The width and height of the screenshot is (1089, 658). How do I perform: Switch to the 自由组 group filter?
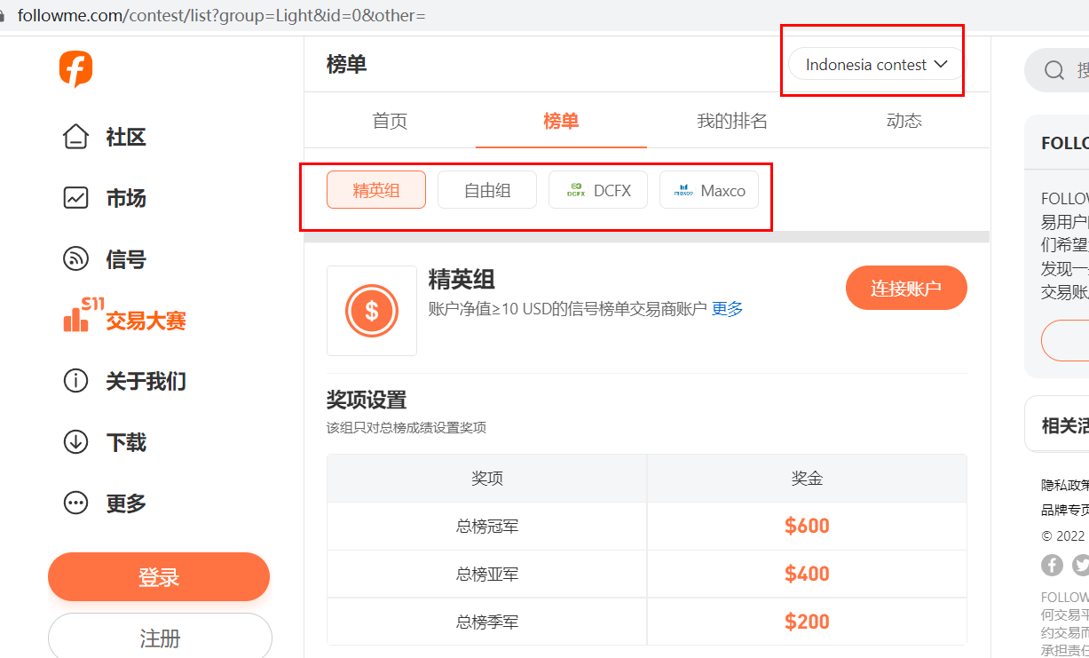pyautogui.click(x=487, y=190)
